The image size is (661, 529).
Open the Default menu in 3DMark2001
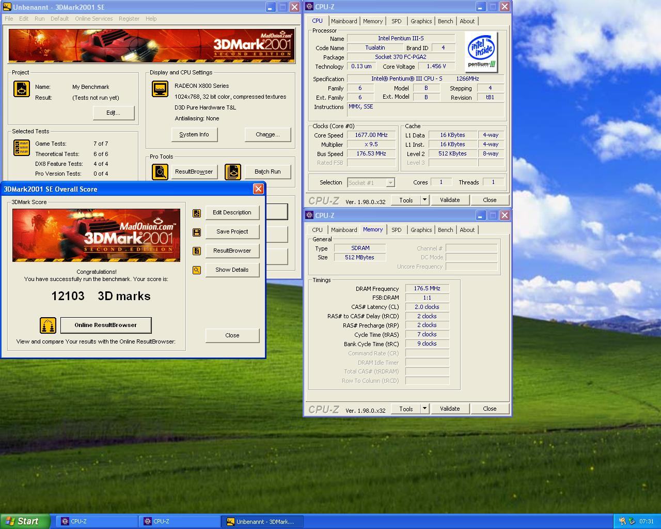tap(59, 19)
